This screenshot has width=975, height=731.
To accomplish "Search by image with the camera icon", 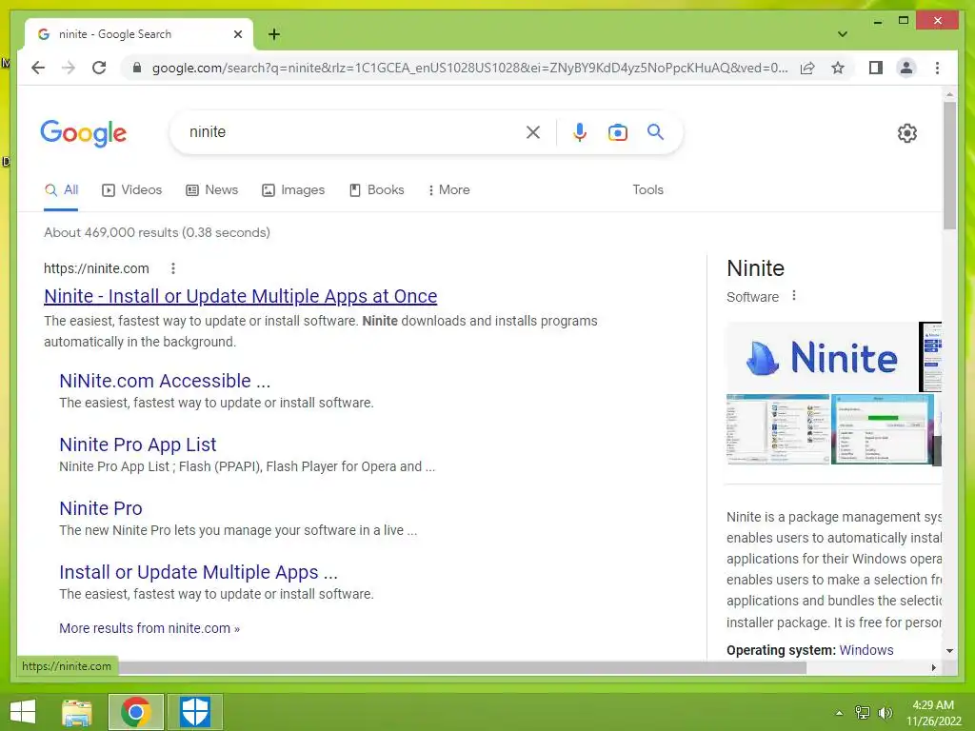I will (x=617, y=132).
